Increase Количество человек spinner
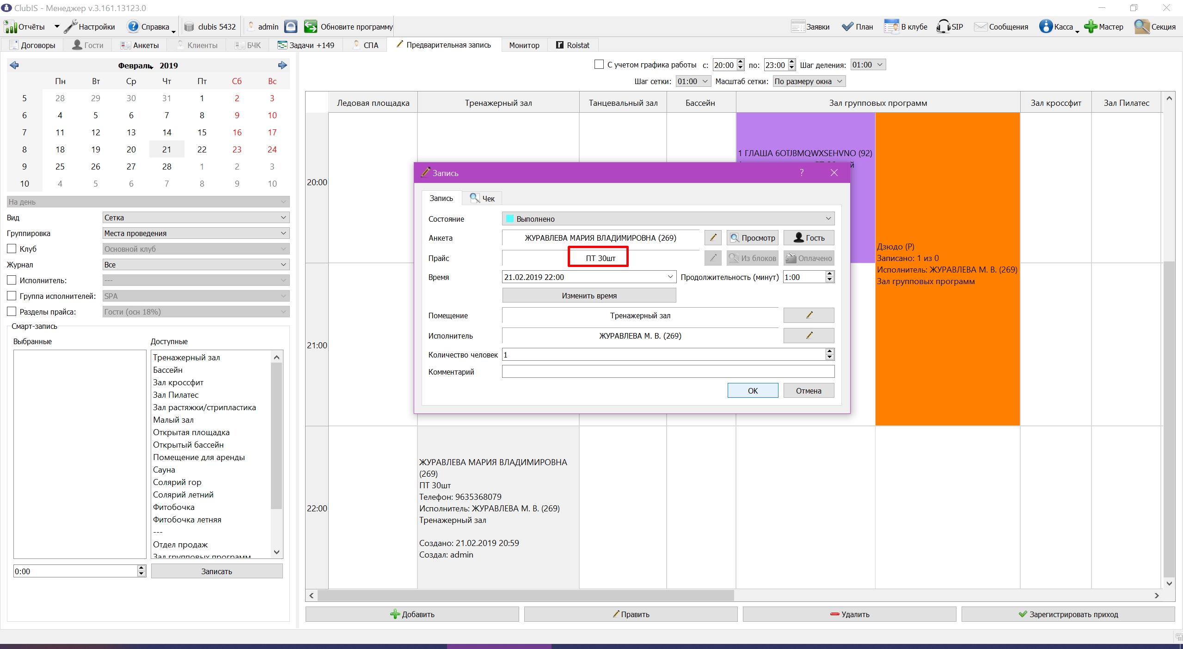This screenshot has width=1183, height=649. pyautogui.click(x=830, y=352)
